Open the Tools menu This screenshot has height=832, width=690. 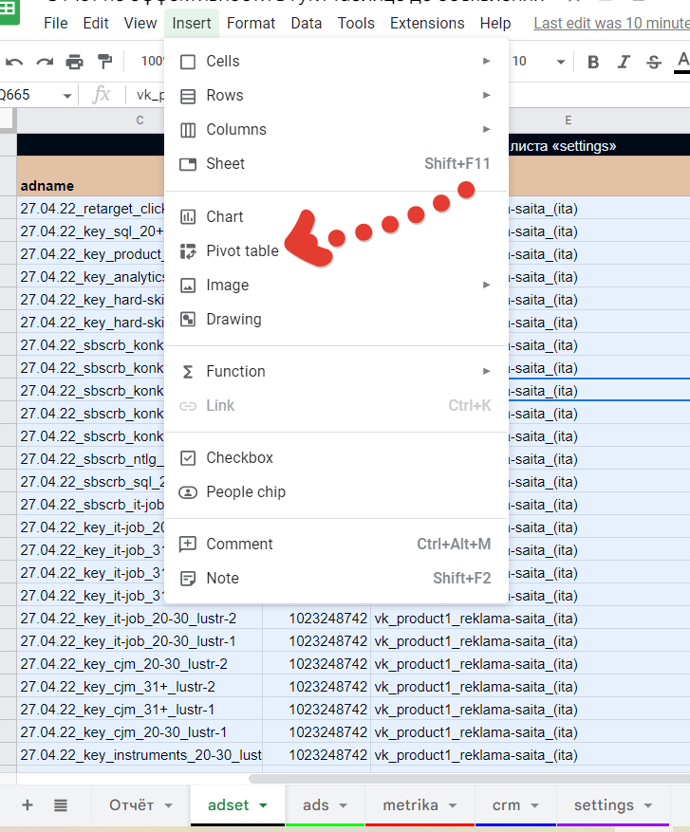[x=356, y=24]
